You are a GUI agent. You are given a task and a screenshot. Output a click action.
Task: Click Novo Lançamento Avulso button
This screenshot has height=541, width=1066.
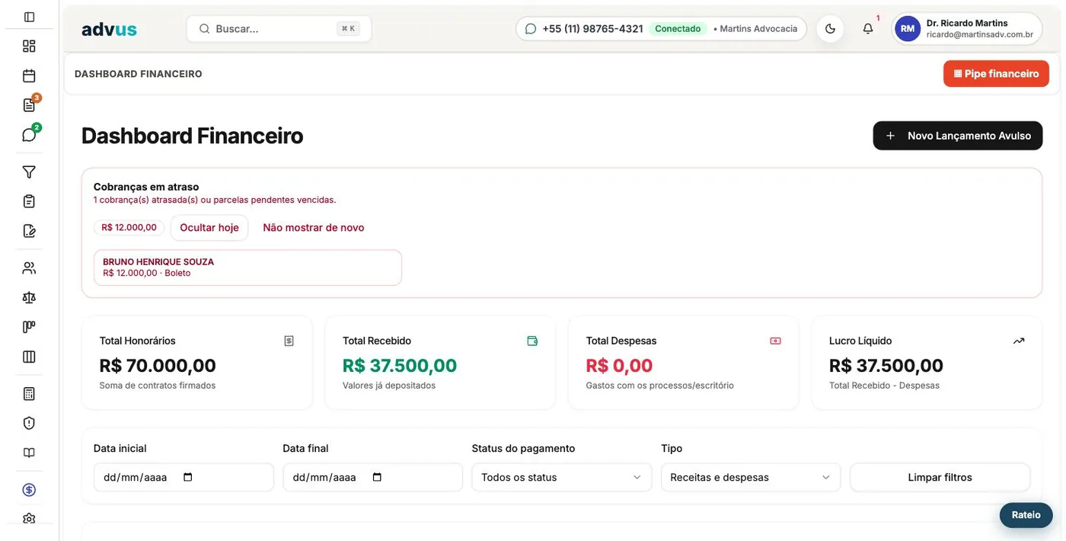(958, 136)
